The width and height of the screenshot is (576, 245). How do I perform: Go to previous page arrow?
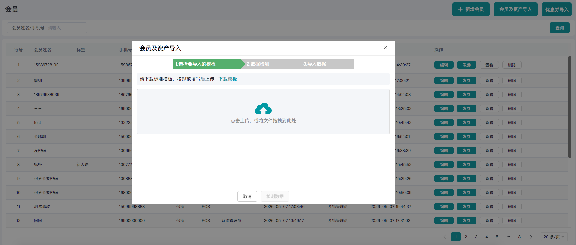[x=445, y=237]
